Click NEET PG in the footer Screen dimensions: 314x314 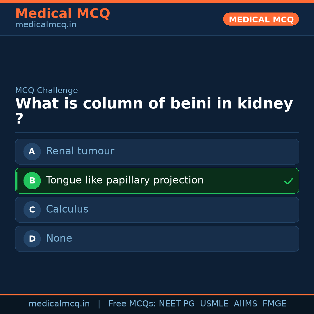pos(177,304)
